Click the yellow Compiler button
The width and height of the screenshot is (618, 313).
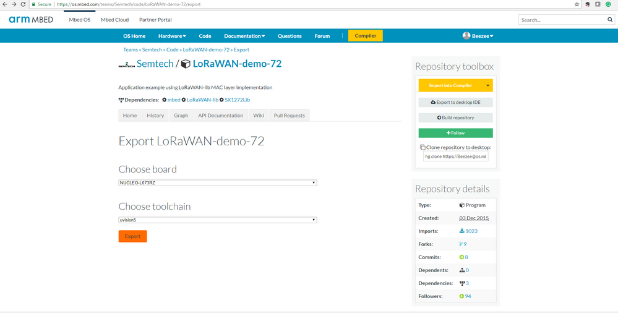click(366, 35)
